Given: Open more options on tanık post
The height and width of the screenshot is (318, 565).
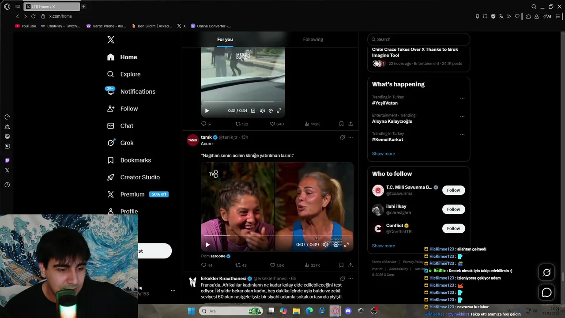Looking at the screenshot, I should (x=350, y=137).
